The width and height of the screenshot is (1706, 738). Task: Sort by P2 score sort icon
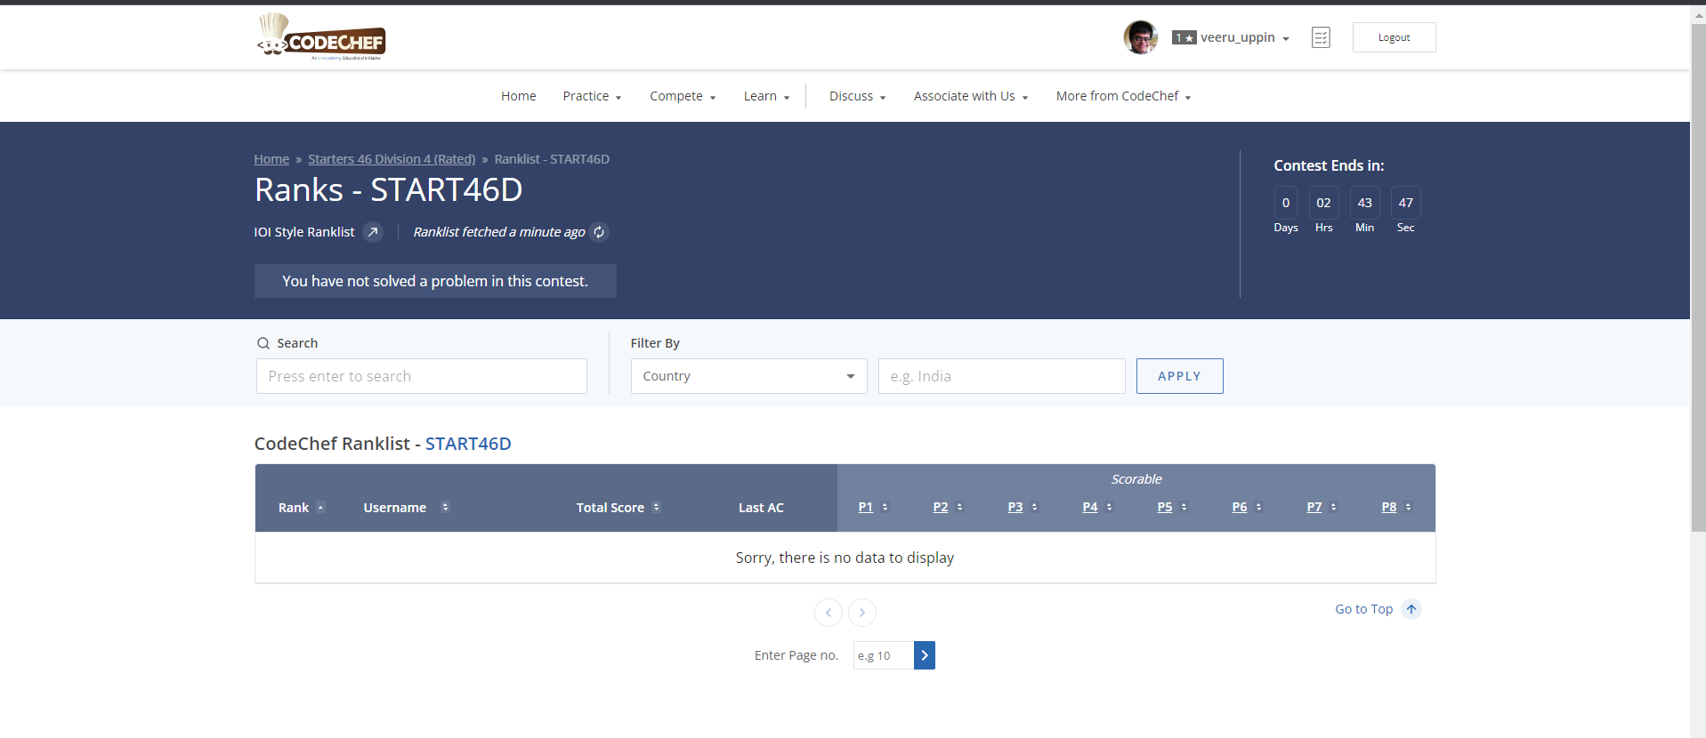pyautogui.click(x=959, y=507)
